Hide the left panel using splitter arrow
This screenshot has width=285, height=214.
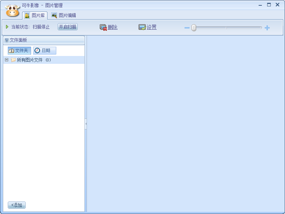86,124
